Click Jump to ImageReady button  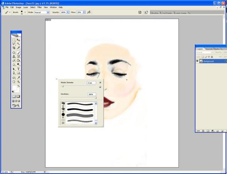click(16, 106)
